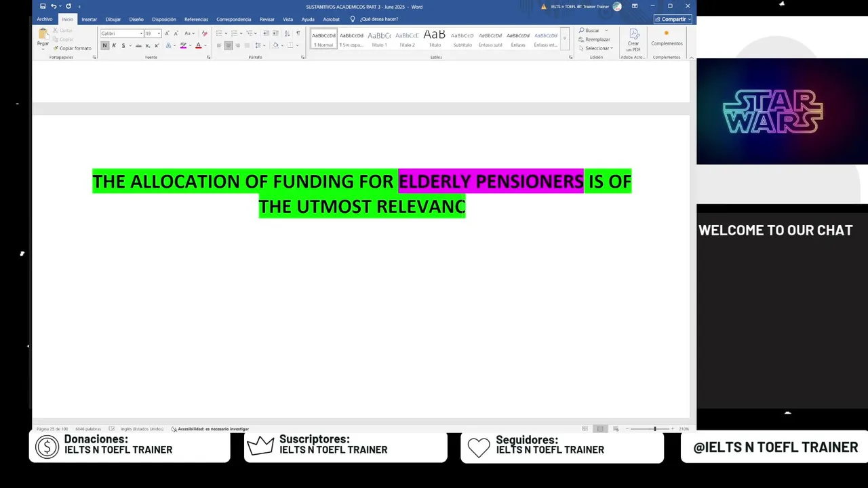Open ribbon display options in title bar
The image size is (868, 488).
coord(635,6)
